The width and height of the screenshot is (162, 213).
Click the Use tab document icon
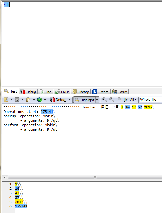[42, 92]
